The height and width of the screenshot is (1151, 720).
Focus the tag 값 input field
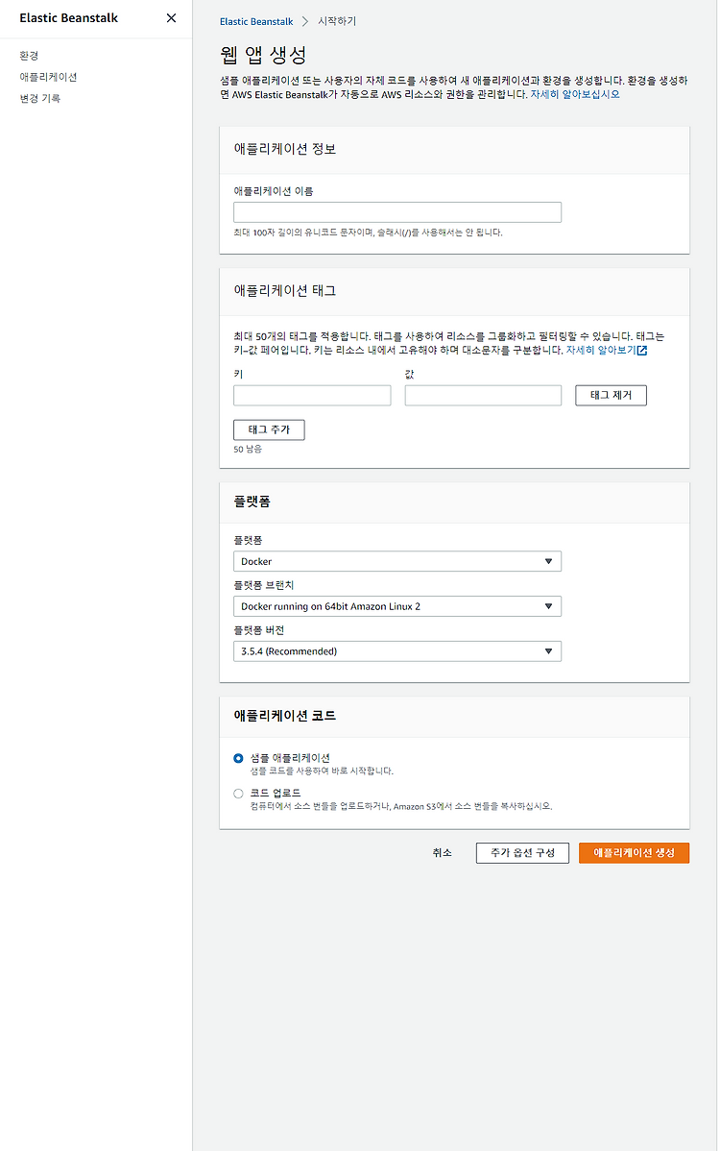coord(483,396)
